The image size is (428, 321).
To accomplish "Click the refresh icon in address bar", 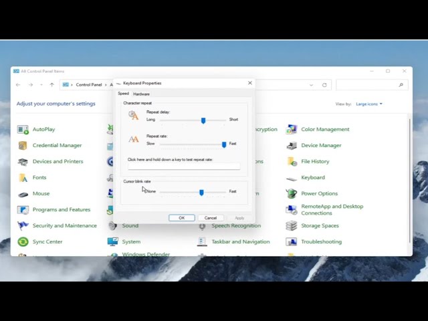I will (324, 85).
